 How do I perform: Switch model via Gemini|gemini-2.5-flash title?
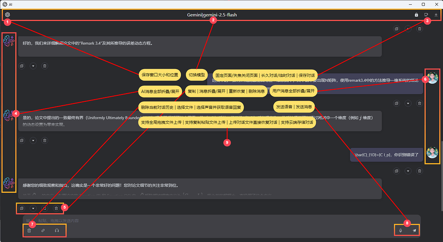(212, 15)
